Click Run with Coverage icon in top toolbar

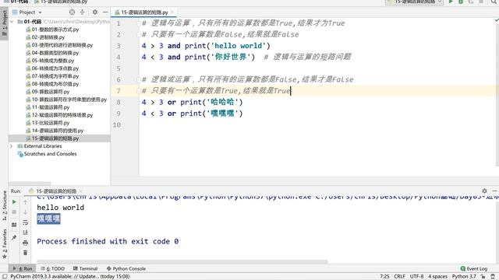(471, 2)
